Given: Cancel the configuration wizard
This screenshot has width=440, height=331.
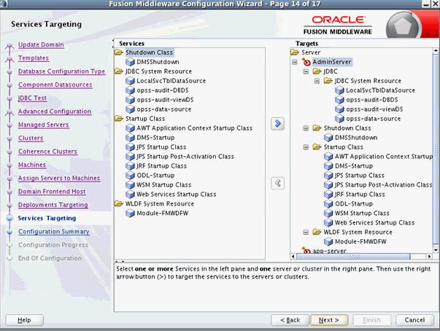Looking at the screenshot, I should coord(414,320).
